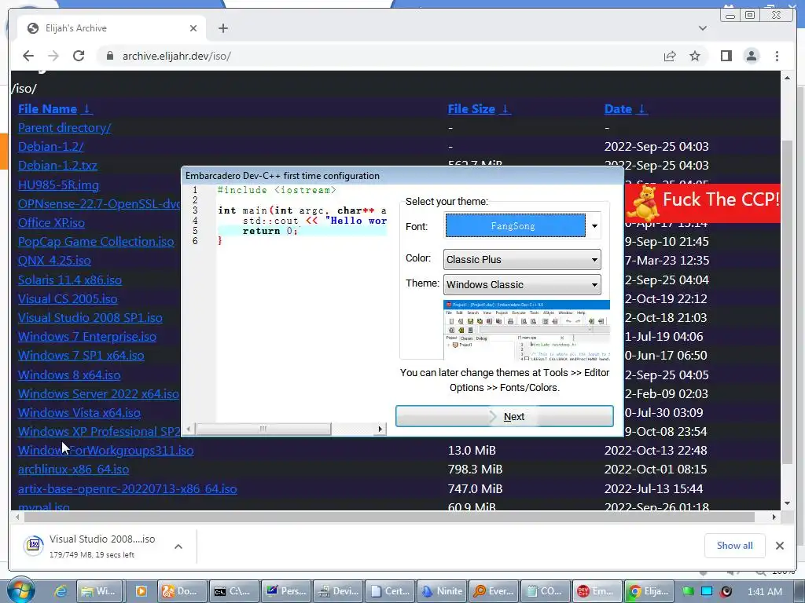The image size is (805, 603).
Task: Download Windows Vista x64.iso
Action: 79,413
